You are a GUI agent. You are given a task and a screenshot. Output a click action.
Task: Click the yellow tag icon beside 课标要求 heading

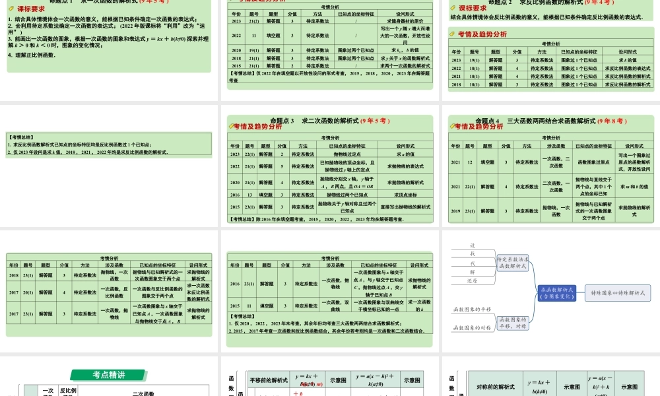point(11,9)
